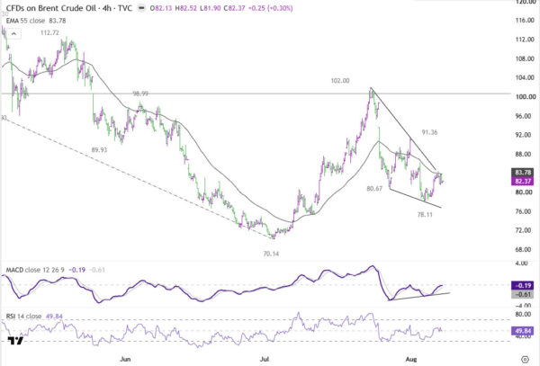
Task: Click the 102.00 peak price annotation
Action: (x=340, y=81)
